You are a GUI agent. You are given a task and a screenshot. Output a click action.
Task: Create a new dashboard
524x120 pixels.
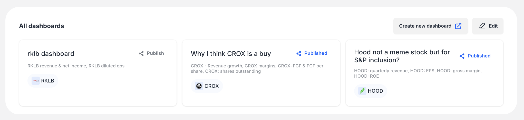431,26
